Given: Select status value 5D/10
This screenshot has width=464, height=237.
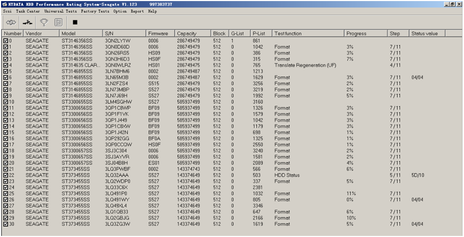Looking at the screenshot, I should pyautogui.click(x=418, y=175).
